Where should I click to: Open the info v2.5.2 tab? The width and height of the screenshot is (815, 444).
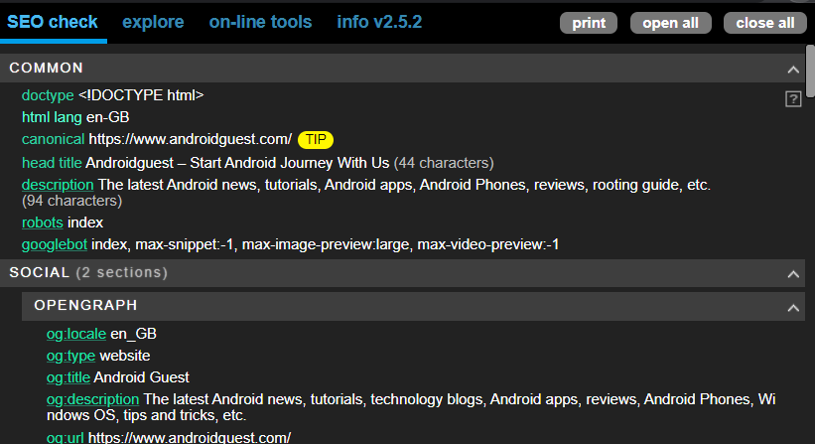click(379, 22)
